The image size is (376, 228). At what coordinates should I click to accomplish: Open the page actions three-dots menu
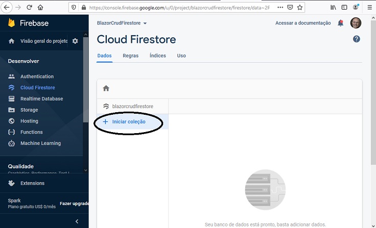point(280,8)
